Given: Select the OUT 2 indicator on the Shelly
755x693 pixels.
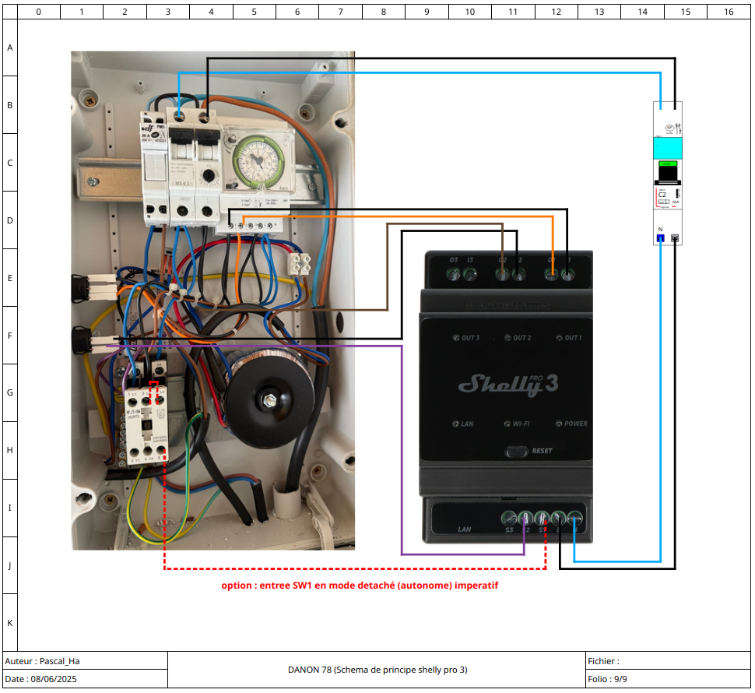Looking at the screenshot, I should pos(518,338).
